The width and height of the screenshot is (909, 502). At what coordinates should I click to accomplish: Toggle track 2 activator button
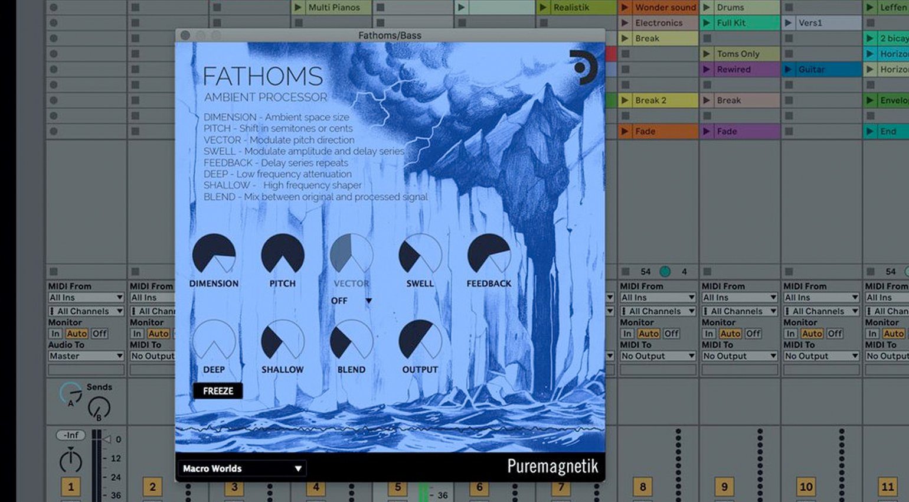point(152,487)
